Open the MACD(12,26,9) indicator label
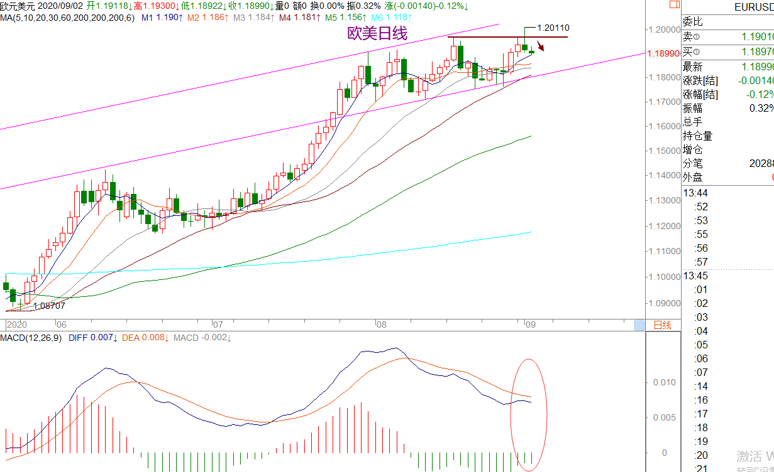This screenshot has height=472, width=774. (31, 338)
